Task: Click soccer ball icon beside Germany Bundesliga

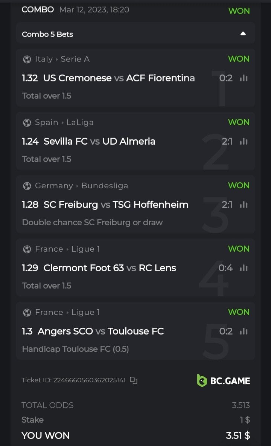Action: tap(27, 186)
